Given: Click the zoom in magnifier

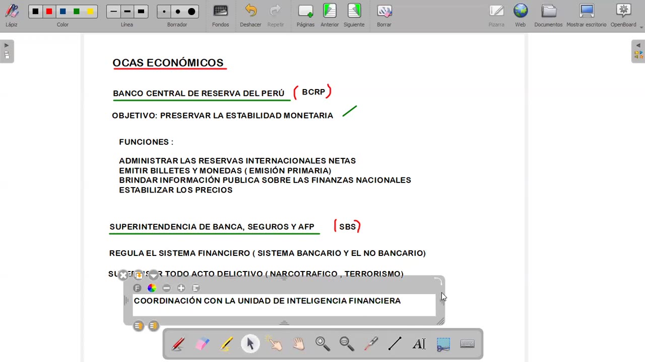Looking at the screenshot, I should (322, 344).
